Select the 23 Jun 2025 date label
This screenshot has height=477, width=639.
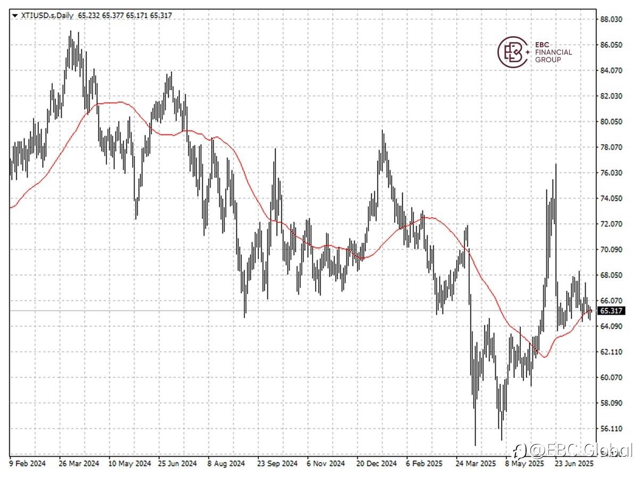coord(574,464)
